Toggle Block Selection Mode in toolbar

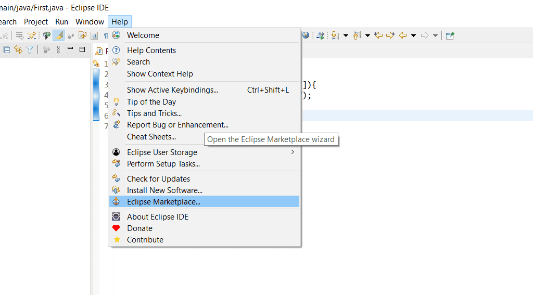coord(94,35)
